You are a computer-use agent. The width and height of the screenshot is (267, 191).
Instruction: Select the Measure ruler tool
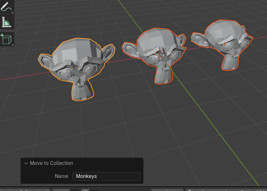[x=6, y=22]
